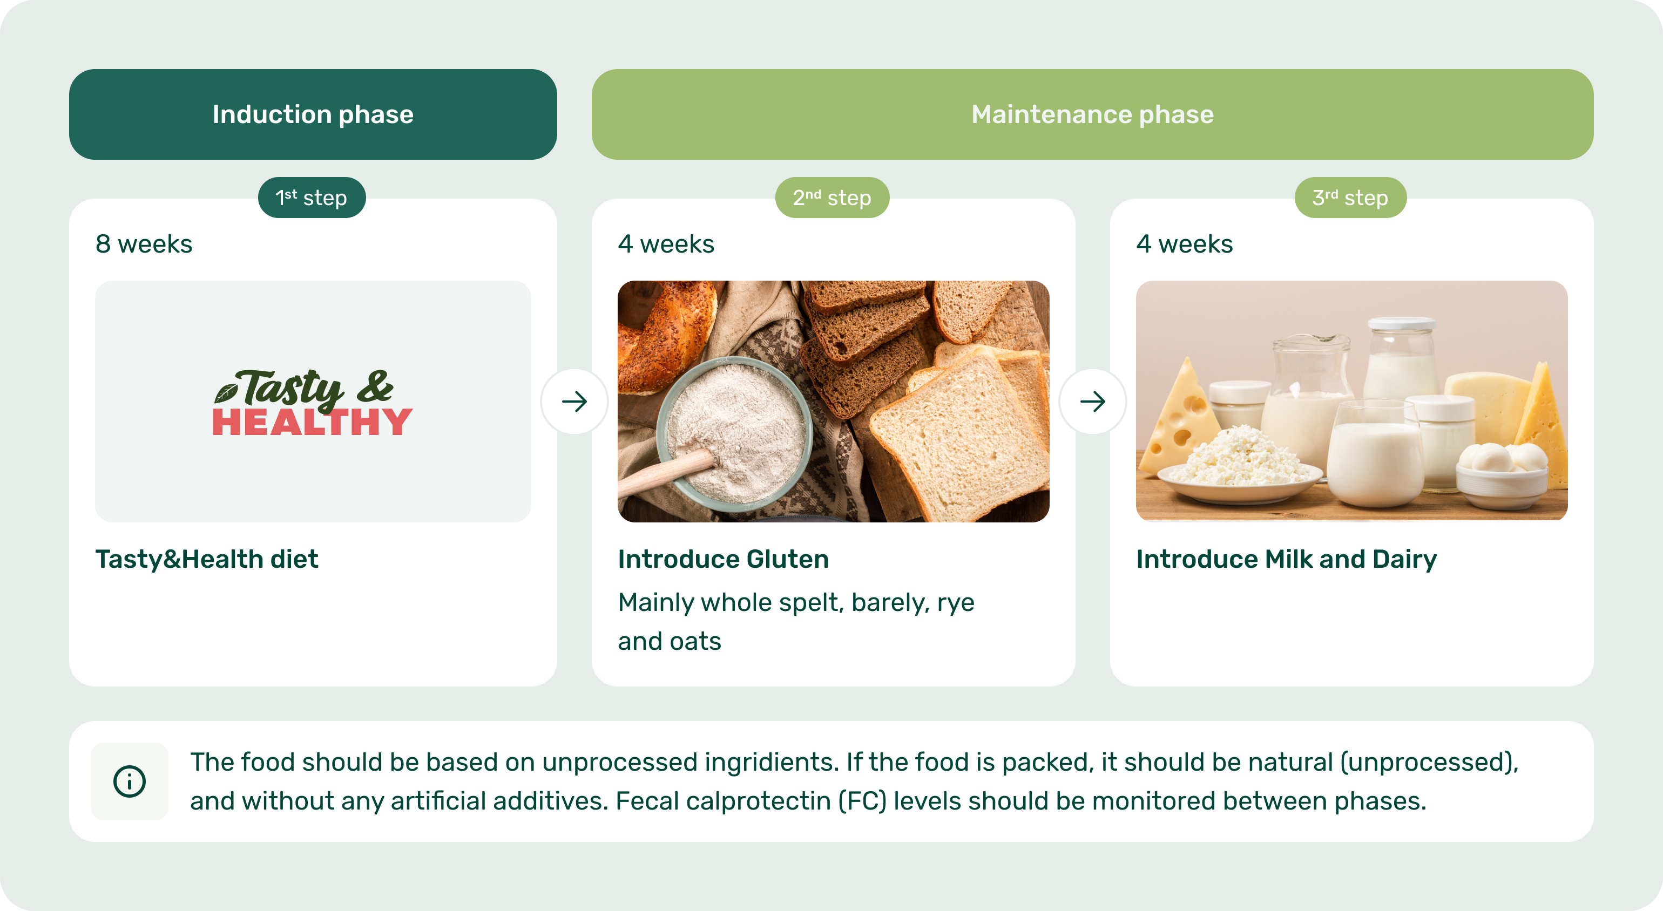The height and width of the screenshot is (911, 1663).
Task: Click the 4 weeks label in dairy card
Action: point(1185,244)
